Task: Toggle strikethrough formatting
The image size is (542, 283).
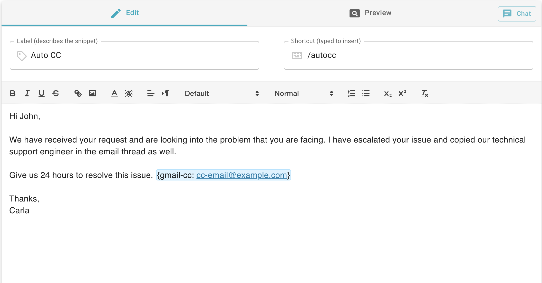Action: (x=56, y=93)
